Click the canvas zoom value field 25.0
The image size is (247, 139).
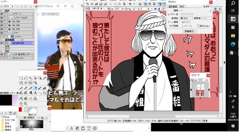[x=118, y=9]
